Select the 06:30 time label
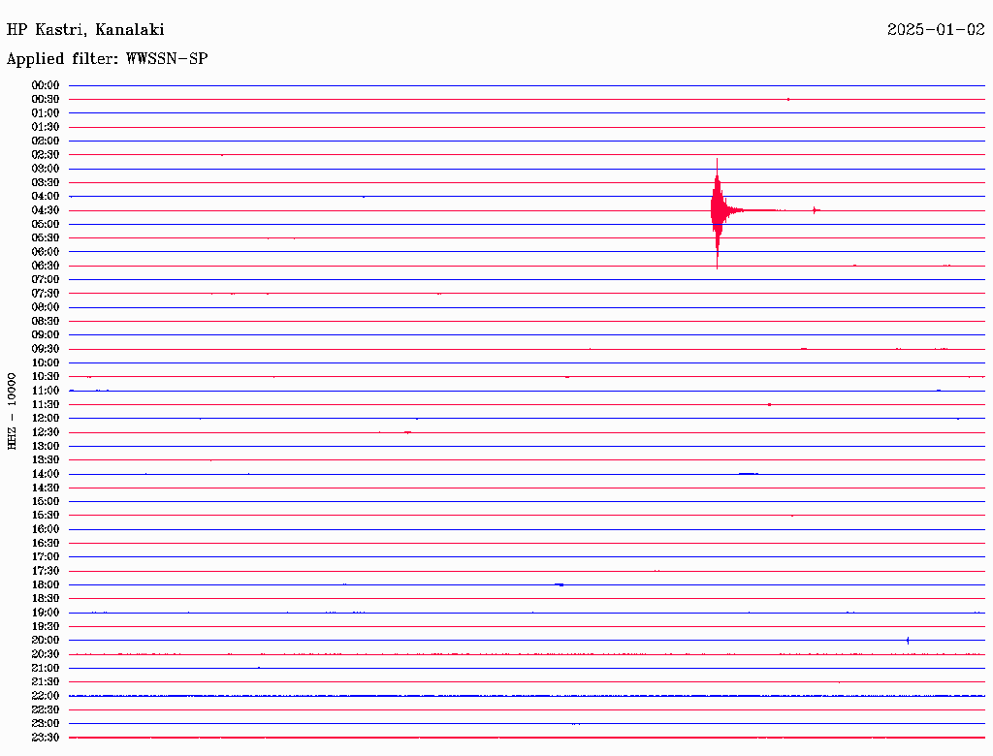The image size is (993, 756). 46,266
